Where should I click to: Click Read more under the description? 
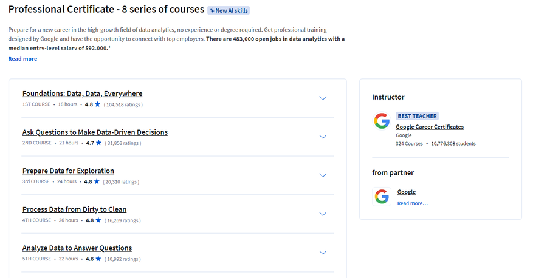tap(22, 59)
